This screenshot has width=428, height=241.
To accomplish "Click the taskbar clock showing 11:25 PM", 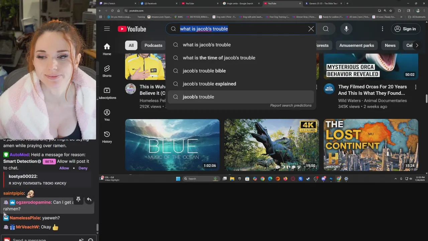I will 420,179.
